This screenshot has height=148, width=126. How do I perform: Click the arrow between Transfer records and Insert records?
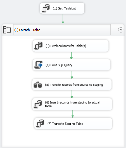[72, 94]
